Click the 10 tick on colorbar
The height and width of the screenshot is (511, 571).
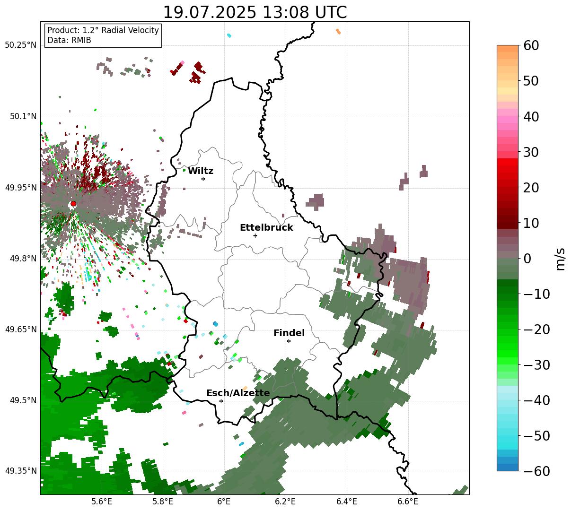pyautogui.click(x=531, y=223)
